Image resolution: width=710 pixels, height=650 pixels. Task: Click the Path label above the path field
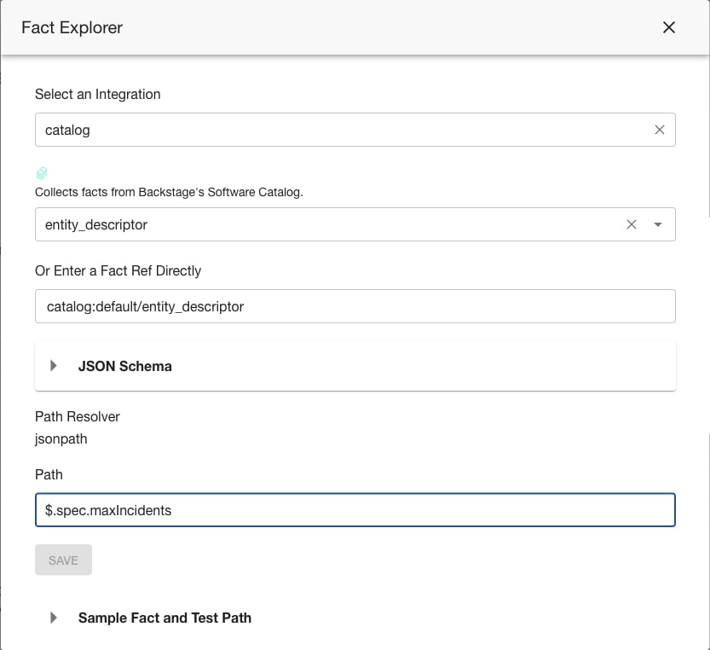(x=49, y=474)
